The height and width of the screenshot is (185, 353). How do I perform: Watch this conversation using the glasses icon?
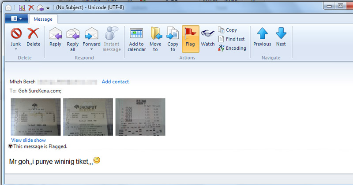(208, 34)
